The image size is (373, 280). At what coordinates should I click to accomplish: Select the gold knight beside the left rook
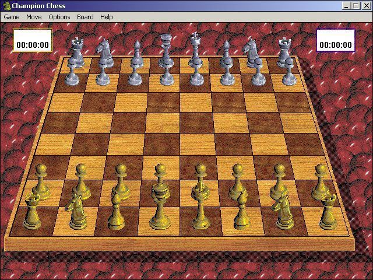click(76, 211)
